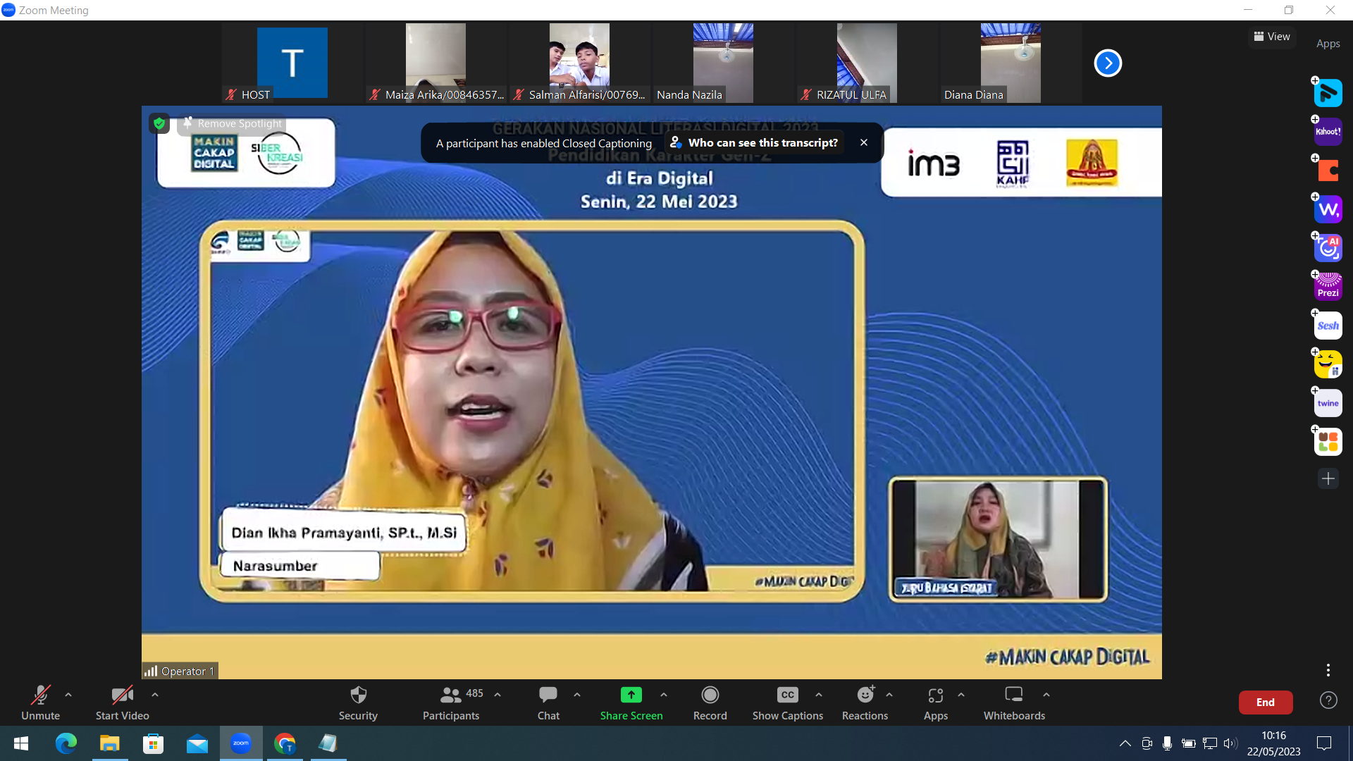Open the Windows Start menu
The image size is (1353, 761).
[21, 743]
